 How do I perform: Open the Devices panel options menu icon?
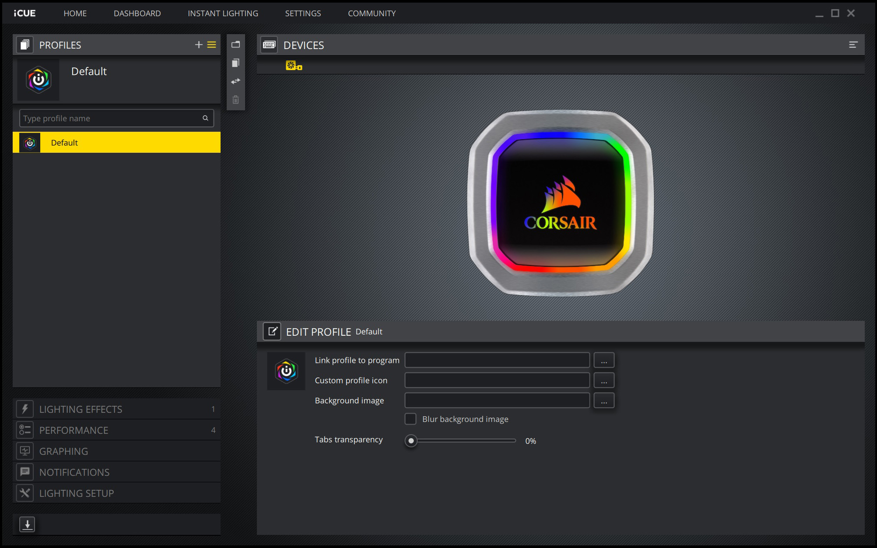853,45
